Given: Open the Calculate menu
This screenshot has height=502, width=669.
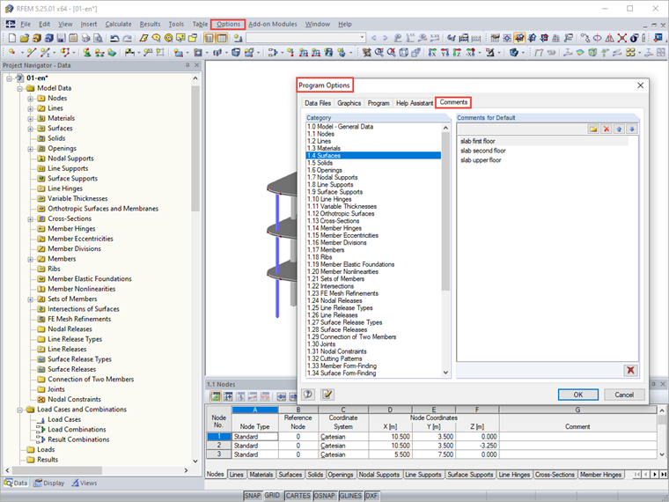Looking at the screenshot, I should pyautogui.click(x=118, y=25).
